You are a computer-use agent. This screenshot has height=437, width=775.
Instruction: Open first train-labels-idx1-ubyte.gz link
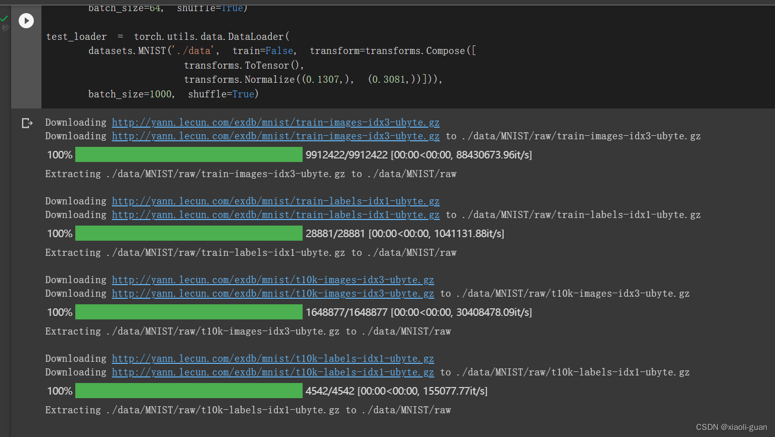pyautogui.click(x=276, y=201)
